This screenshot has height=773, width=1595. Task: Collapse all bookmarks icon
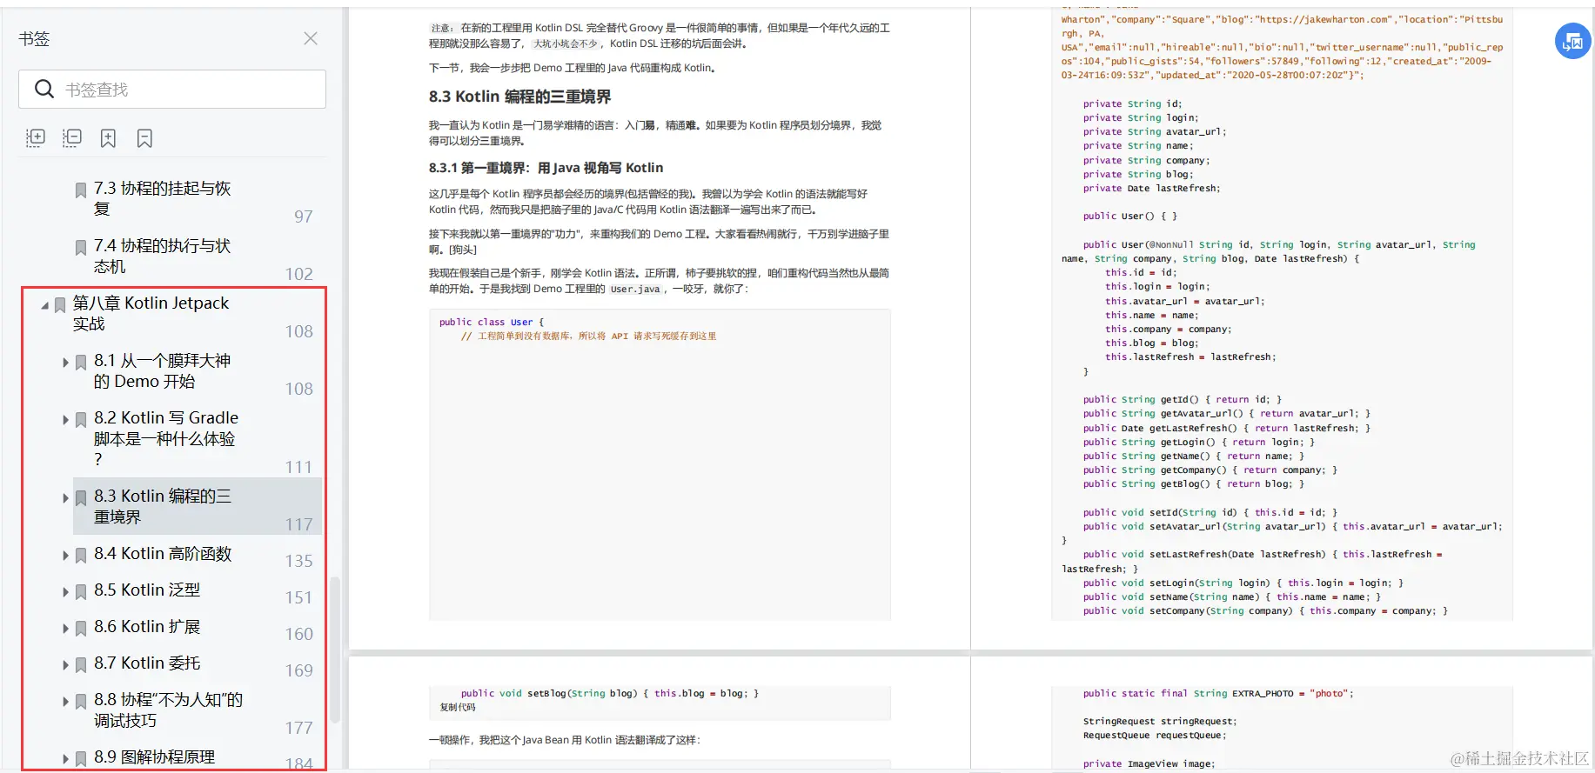pos(72,137)
